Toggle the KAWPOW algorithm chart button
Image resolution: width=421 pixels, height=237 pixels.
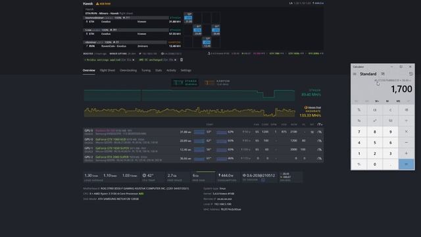click(x=218, y=82)
